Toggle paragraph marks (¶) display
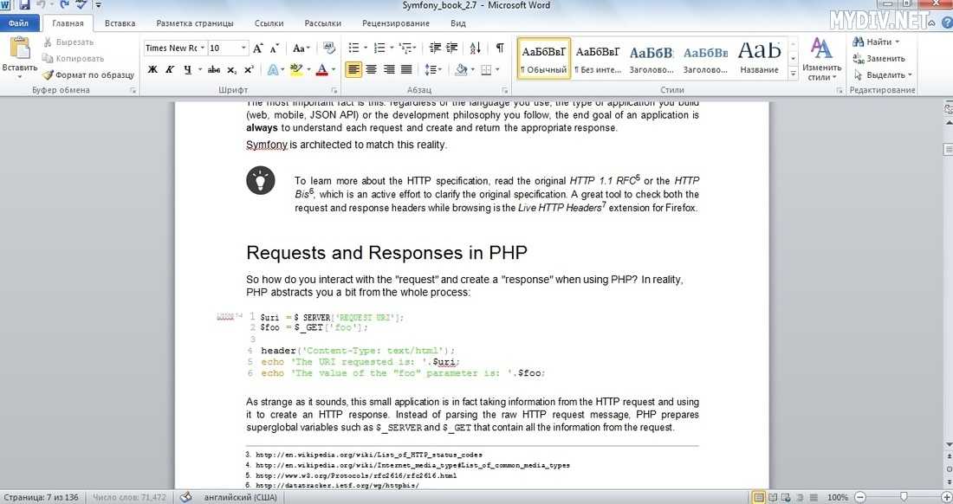This screenshot has width=953, height=504. click(500, 48)
